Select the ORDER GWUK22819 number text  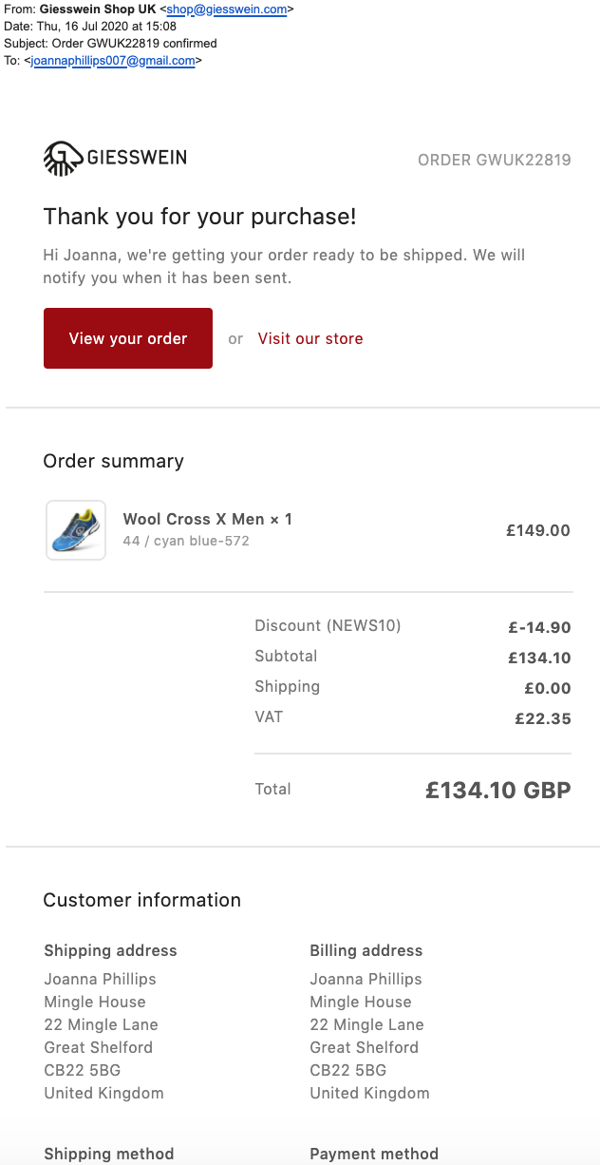coord(495,160)
